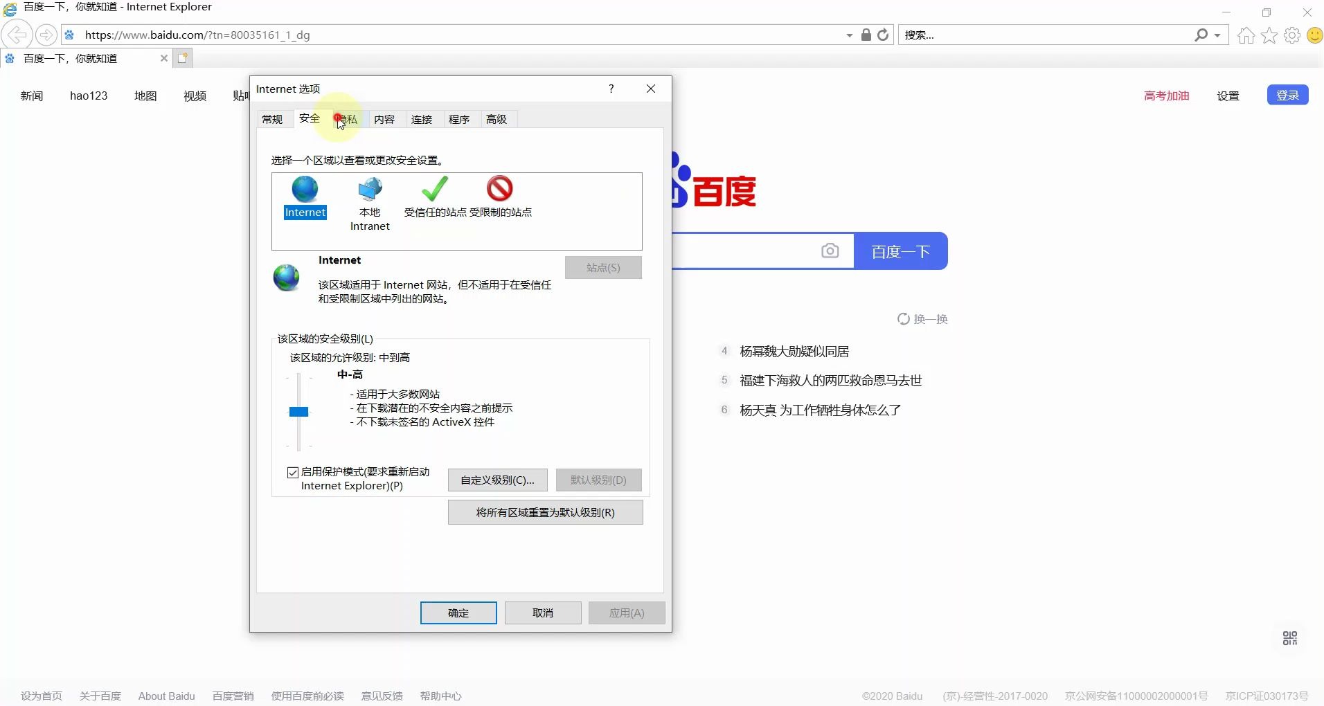1324x706 pixels.
Task: Click the browser Forward arrow button
Action: click(46, 35)
